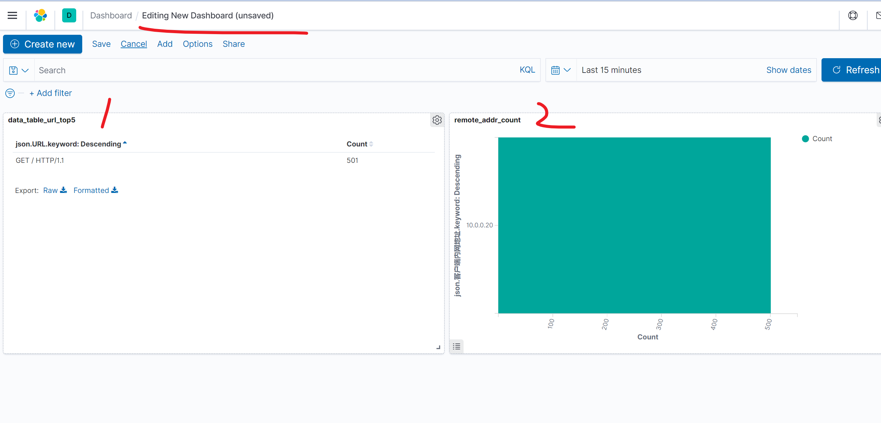Toggle the chart legend list button
Screen dimensions: 881x423
click(456, 346)
